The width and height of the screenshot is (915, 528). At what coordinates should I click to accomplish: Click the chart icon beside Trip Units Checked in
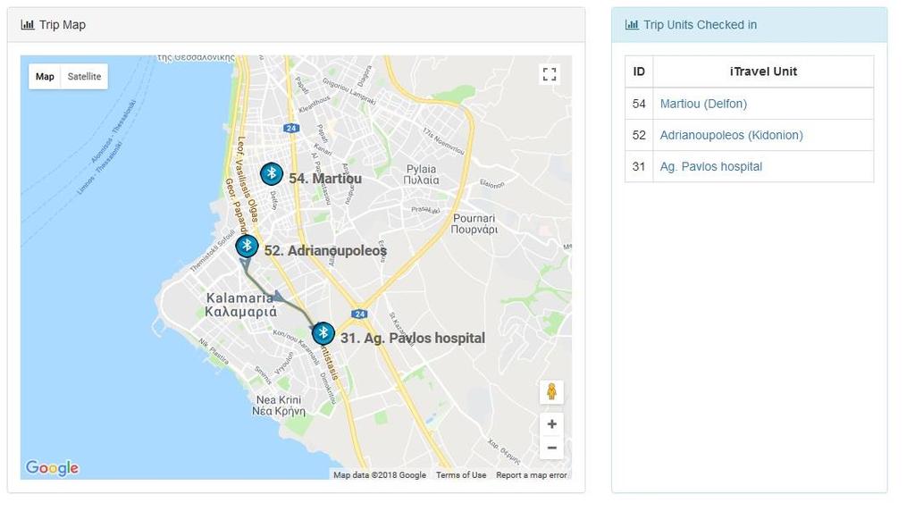(x=632, y=25)
